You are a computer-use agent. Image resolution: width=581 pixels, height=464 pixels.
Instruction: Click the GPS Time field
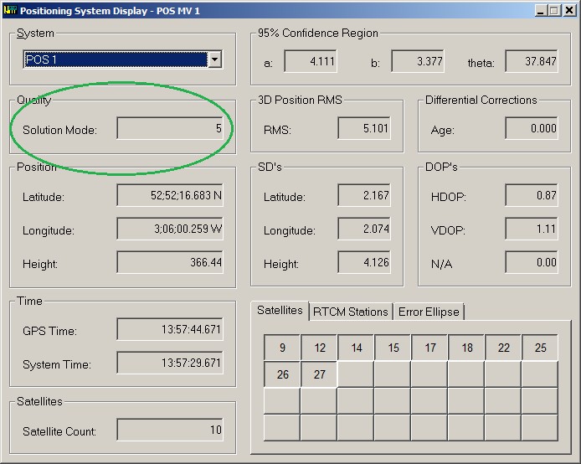170,329
